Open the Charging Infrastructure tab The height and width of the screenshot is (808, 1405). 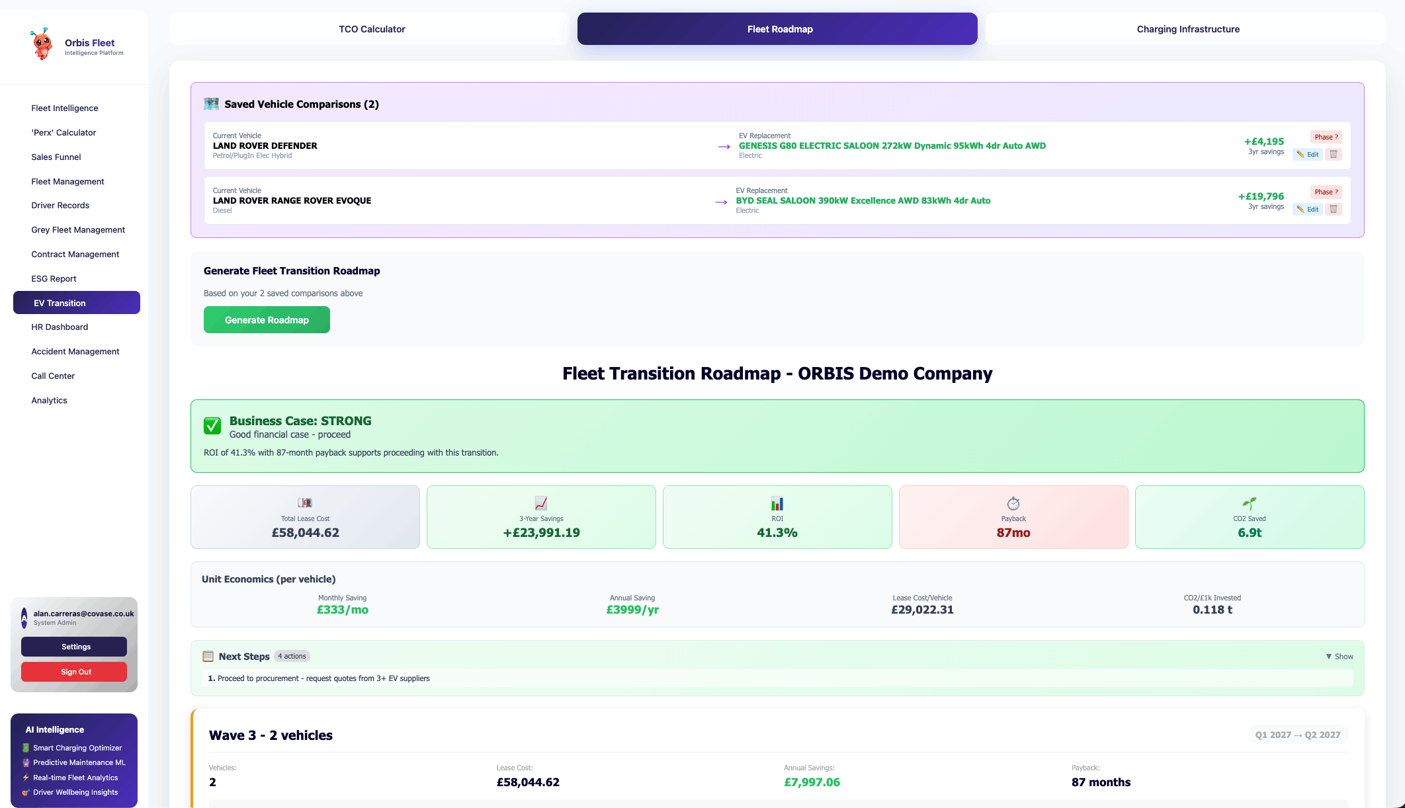1187,29
